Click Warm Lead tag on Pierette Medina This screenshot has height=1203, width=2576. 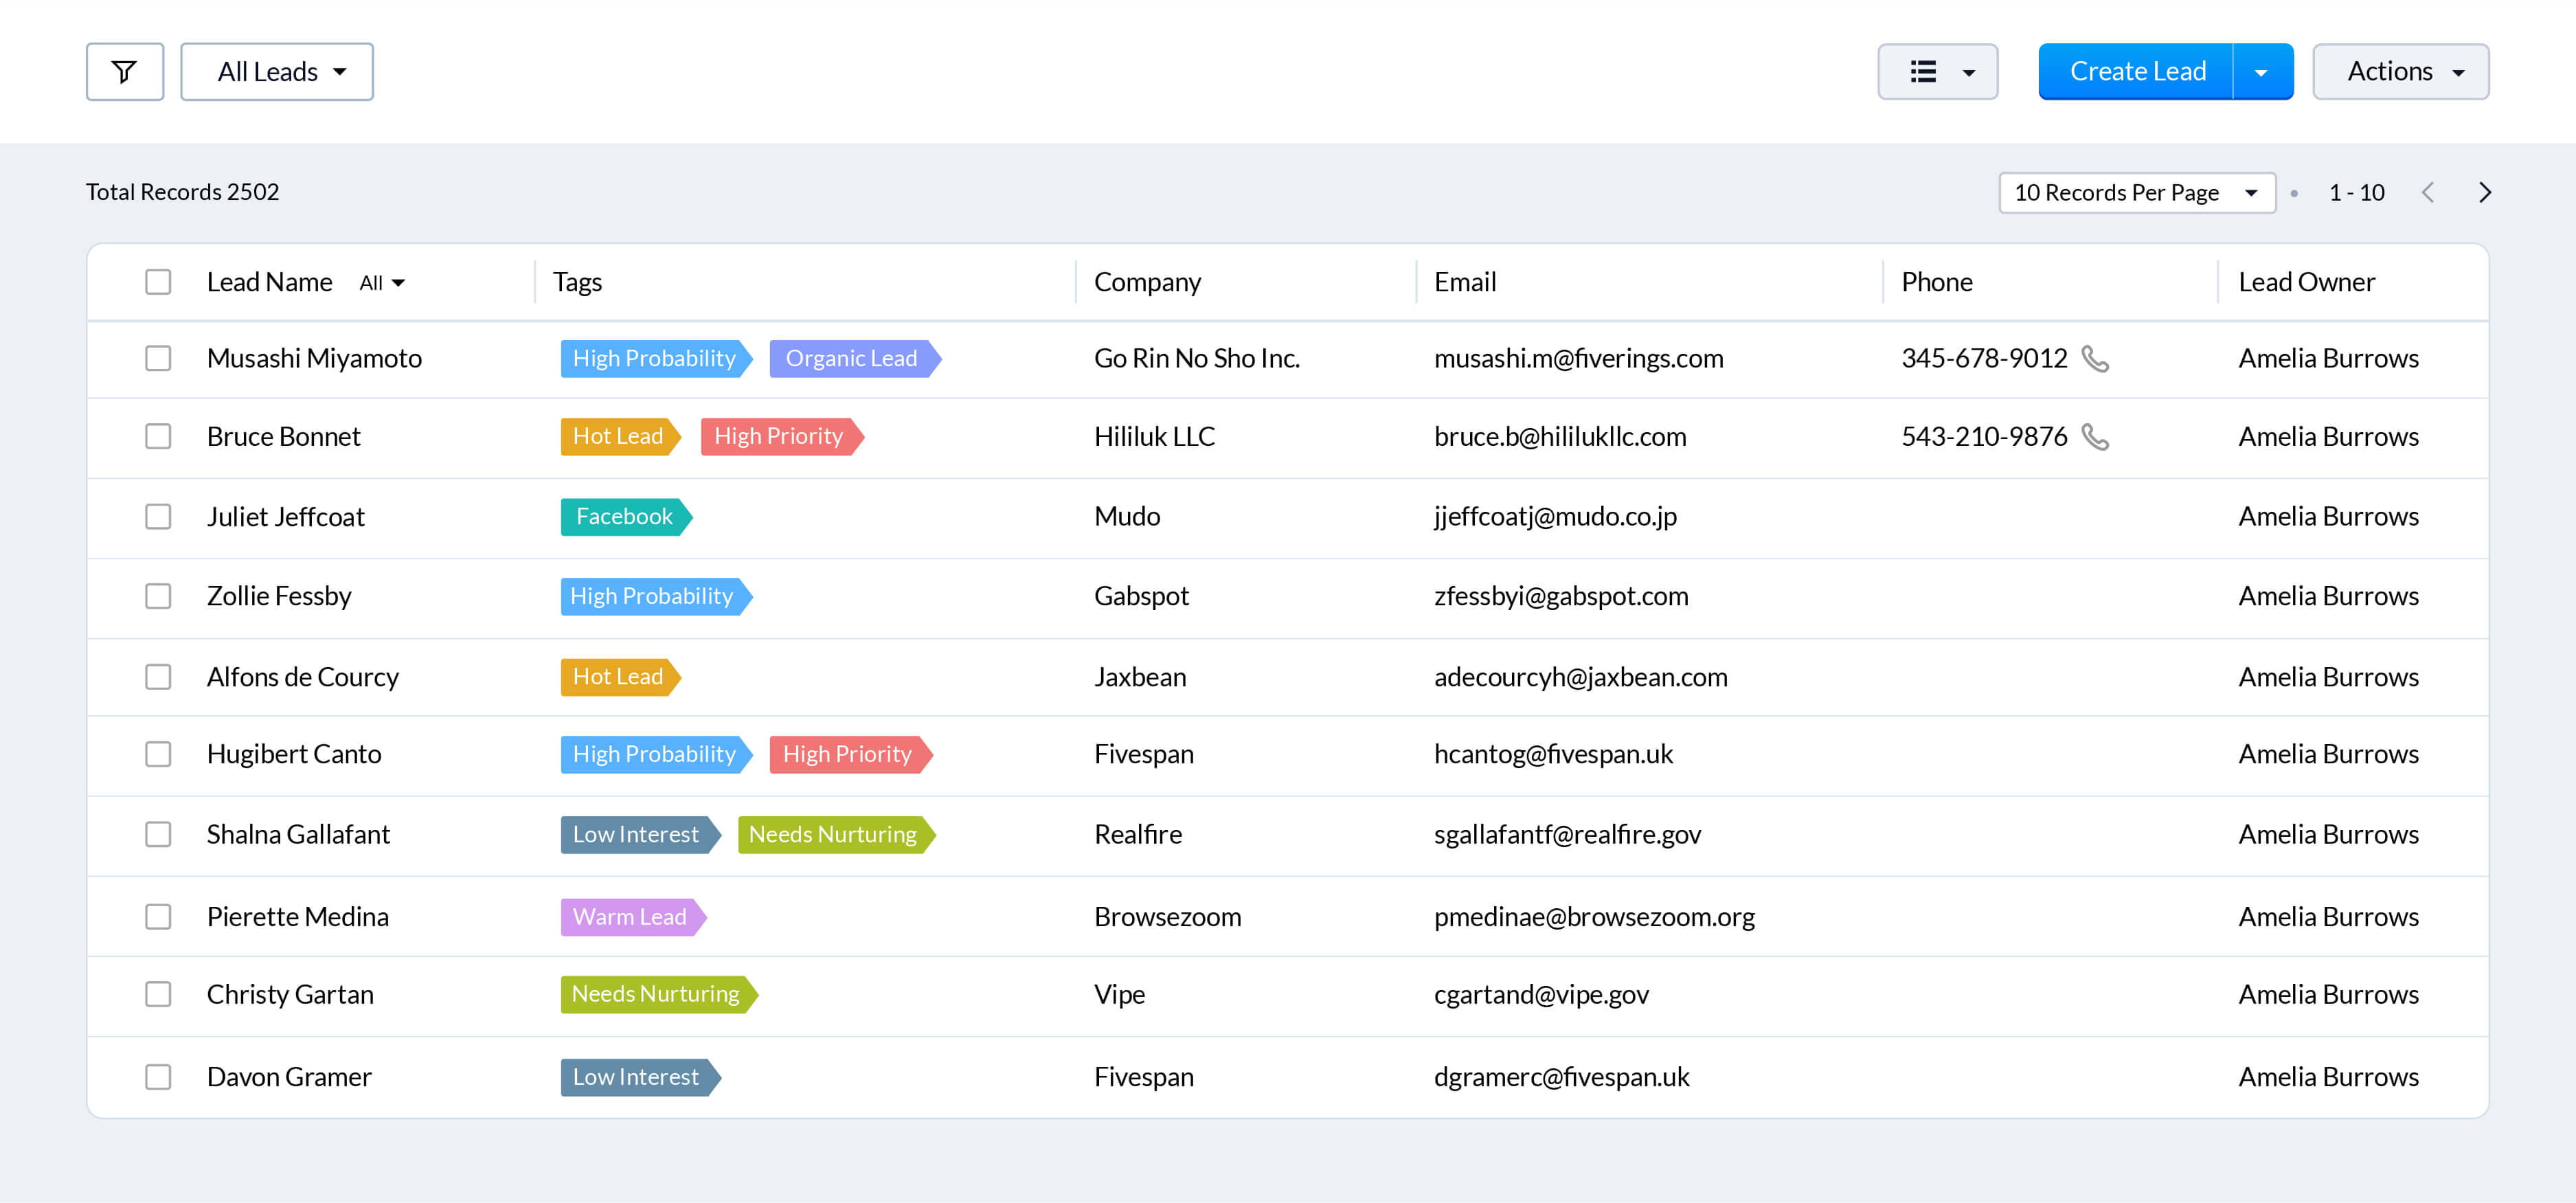pyautogui.click(x=629, y=917)
